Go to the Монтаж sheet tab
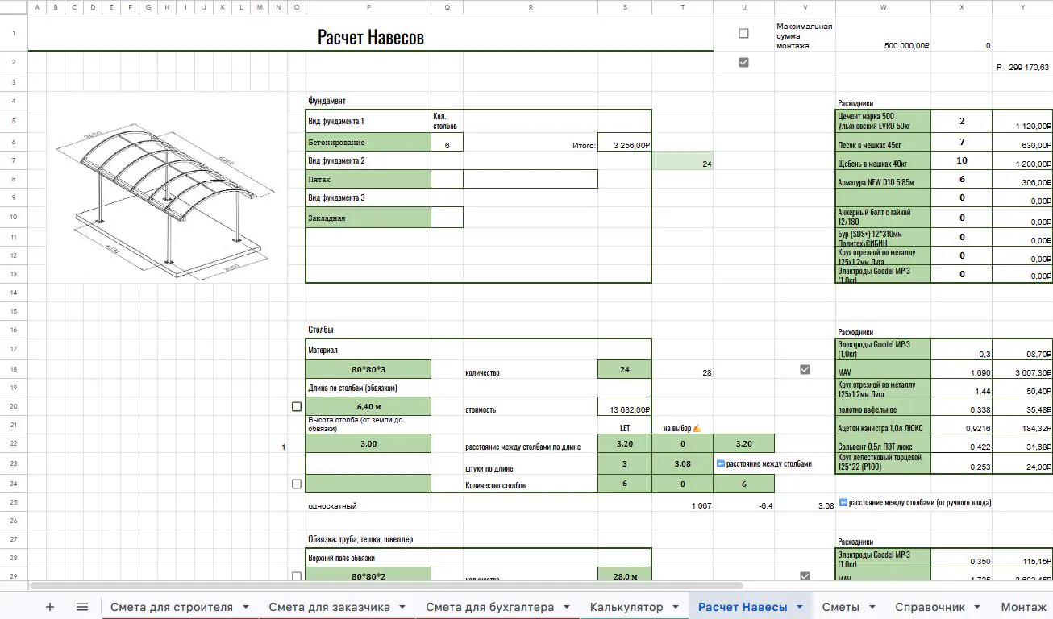Image resolution: width=1053 pixels, height=619 pixels. [x=1025, y=607]
